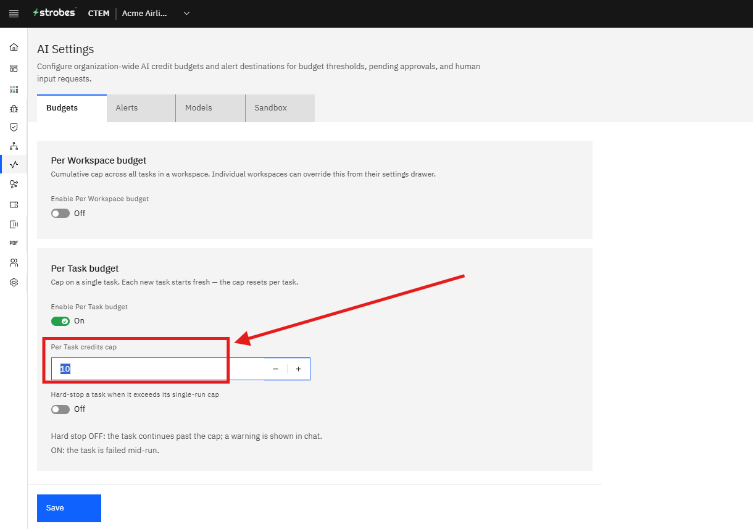Open the dashboard layout sidebar icon
The height and width of the screenshot is (529, 753).
(x=14, y=68)
